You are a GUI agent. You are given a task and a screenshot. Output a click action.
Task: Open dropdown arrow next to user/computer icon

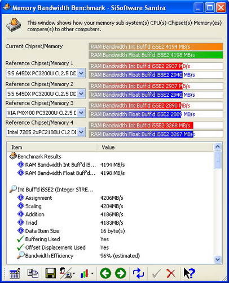click(74, 273)
